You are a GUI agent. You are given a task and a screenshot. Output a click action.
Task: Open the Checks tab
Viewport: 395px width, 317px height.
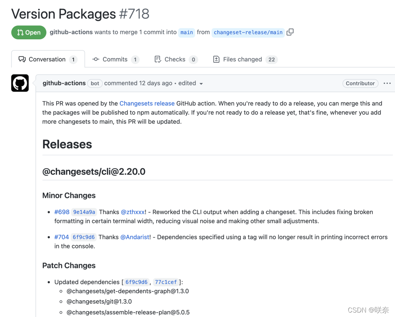176,59
